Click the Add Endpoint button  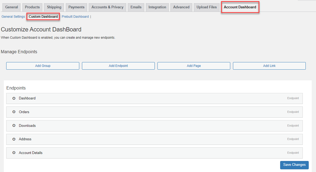click(x=118, y=66)
